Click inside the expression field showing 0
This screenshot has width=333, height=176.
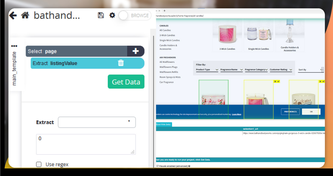click(x=86, y=144)
